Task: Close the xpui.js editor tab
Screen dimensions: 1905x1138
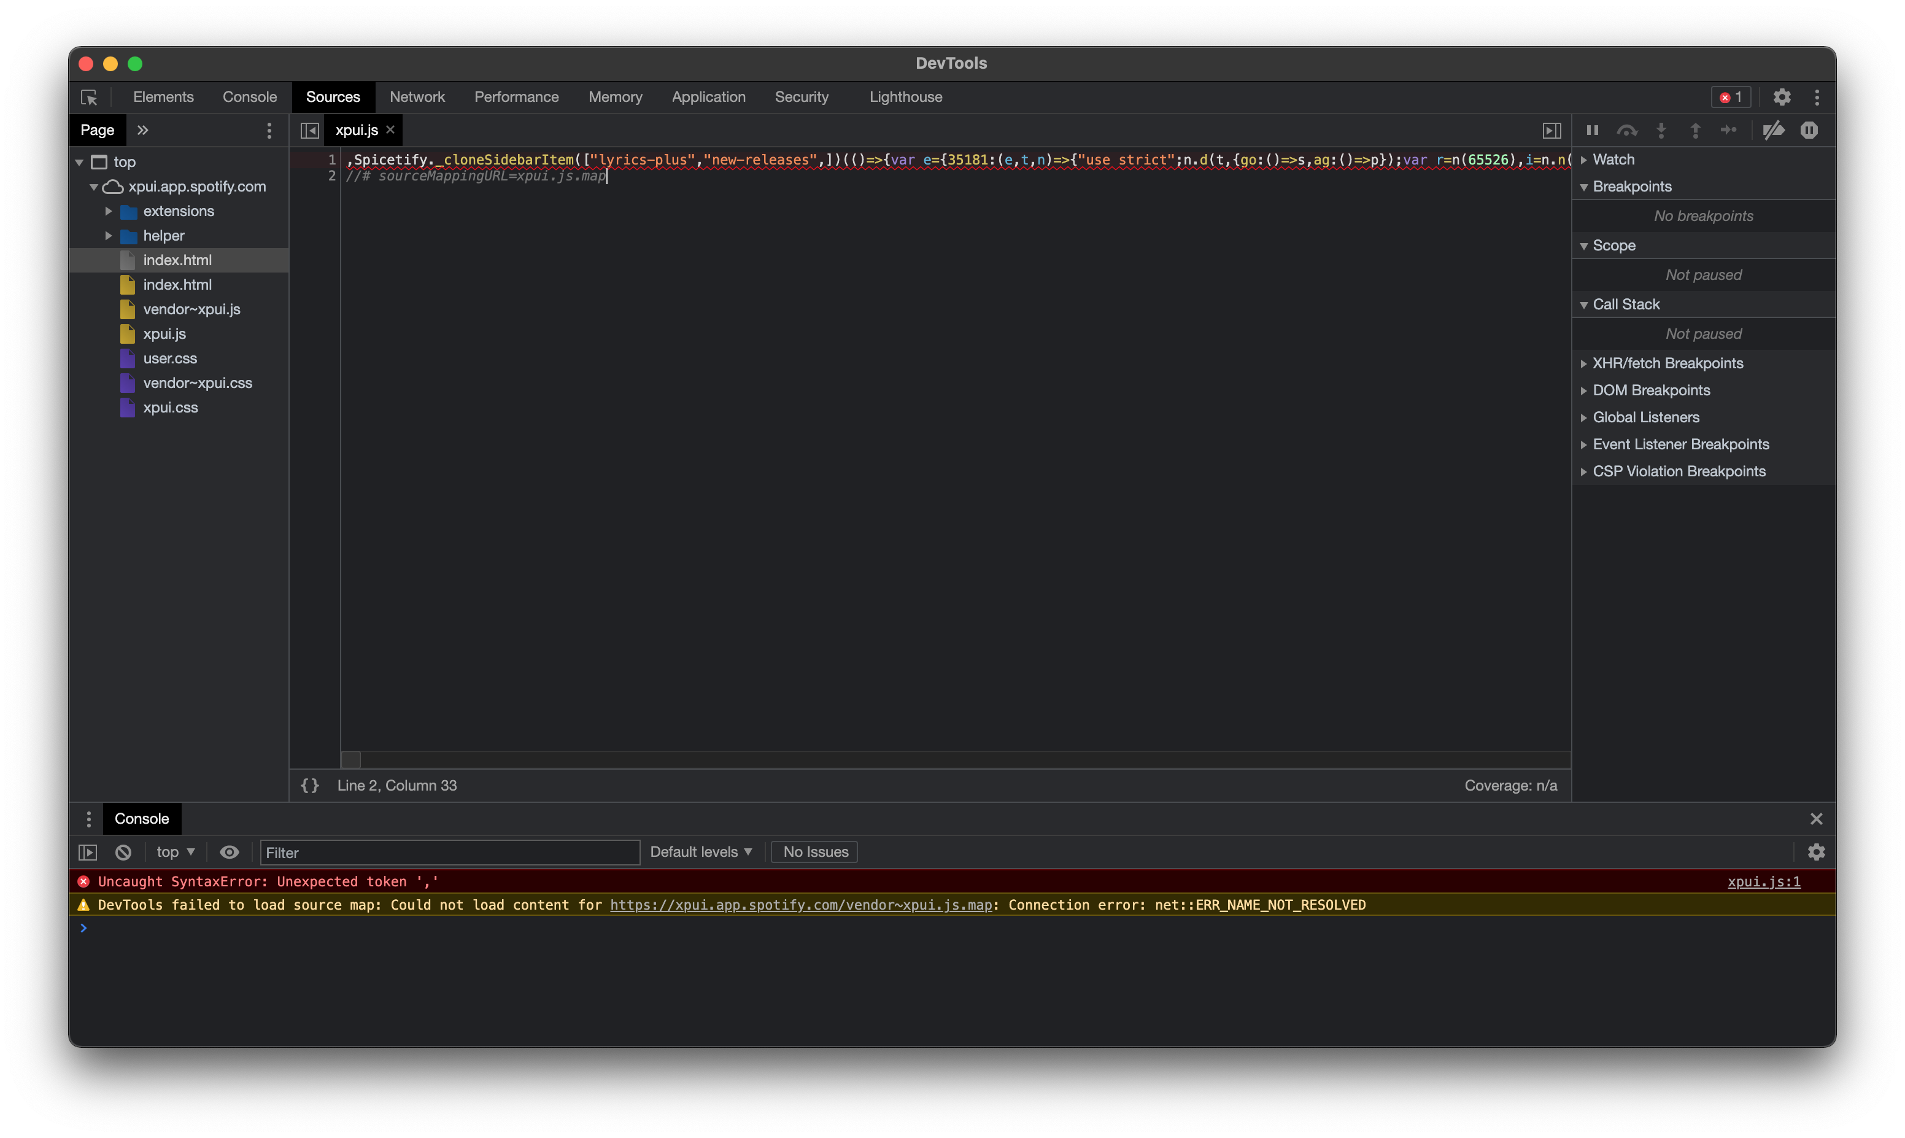Action: 390,130
